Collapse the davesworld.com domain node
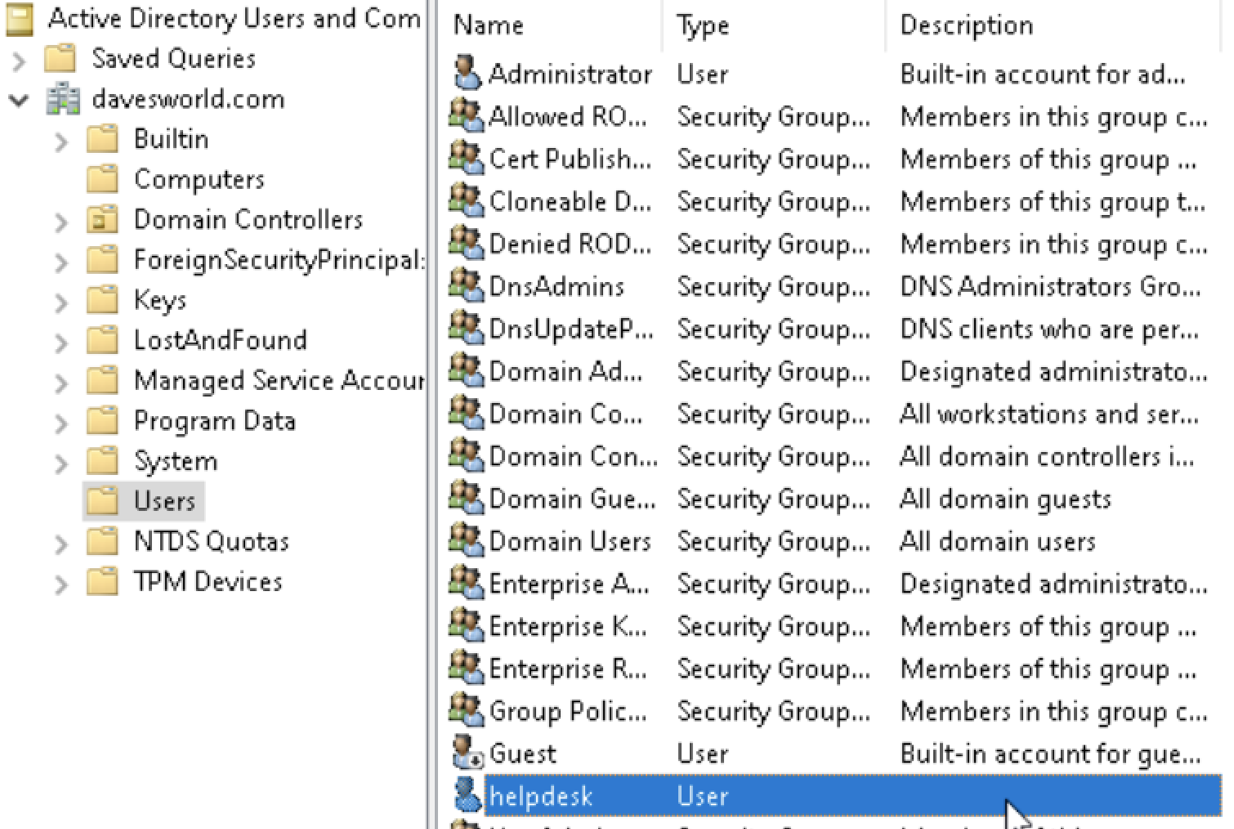 pos(19,101)
